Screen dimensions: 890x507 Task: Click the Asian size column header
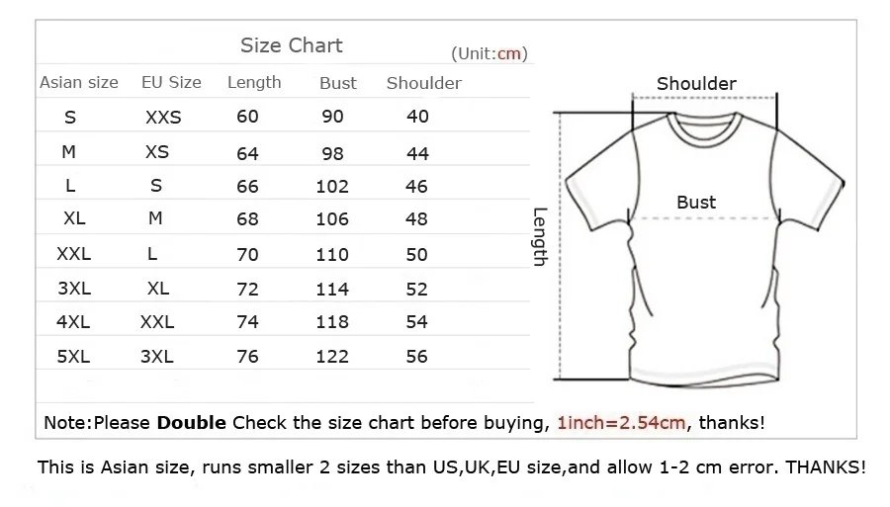(79, 83)
